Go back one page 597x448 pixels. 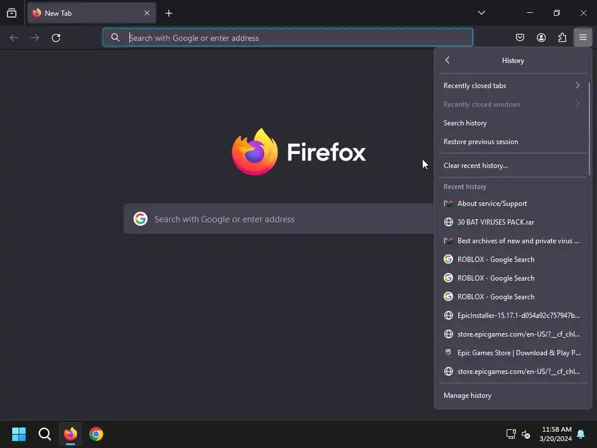pyautogui.click(x=14, y=38)
